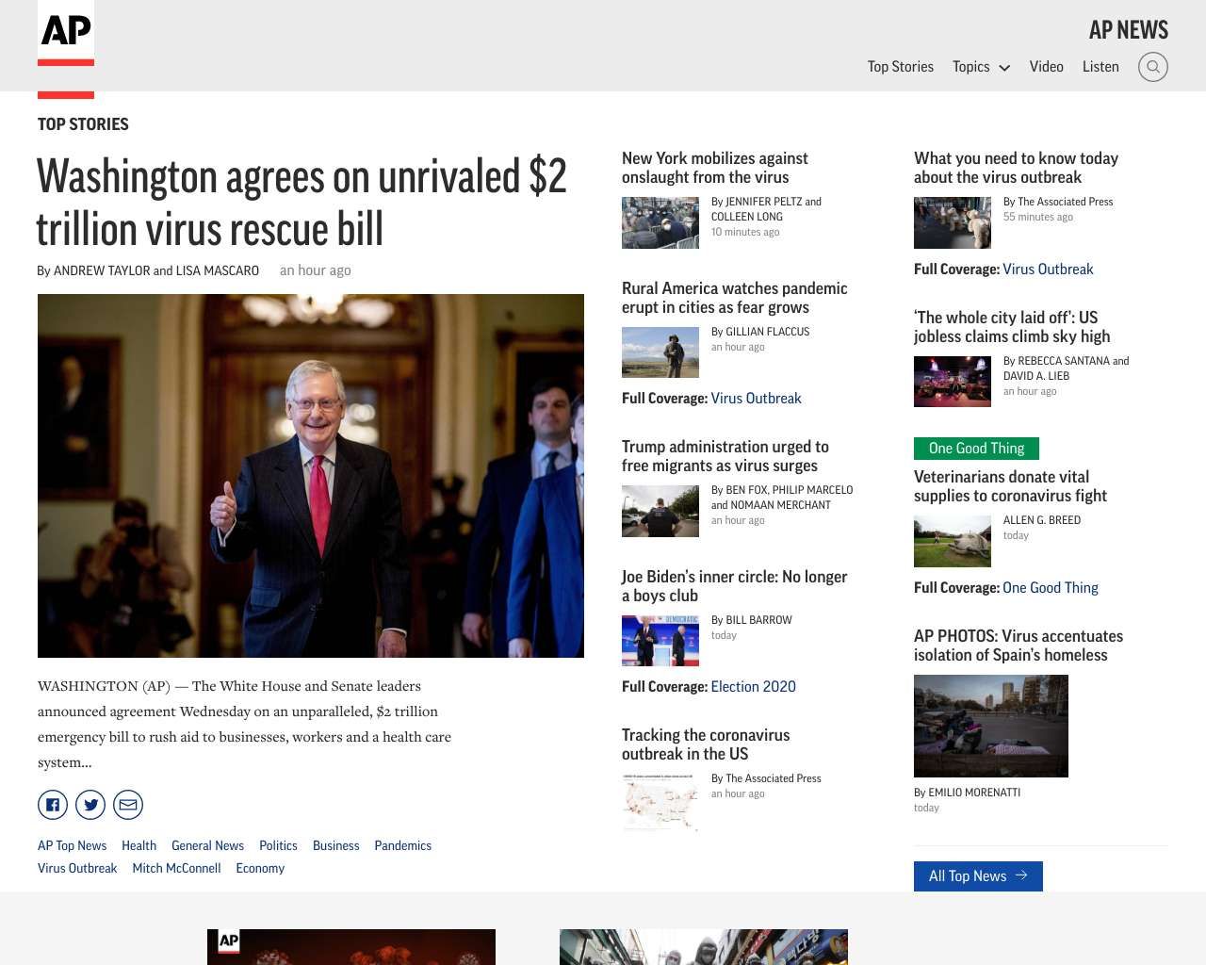The width and height of the screenshot is (1206, 965).
Task: Click the Mitch McConnell main story photo
Action: 311,476
